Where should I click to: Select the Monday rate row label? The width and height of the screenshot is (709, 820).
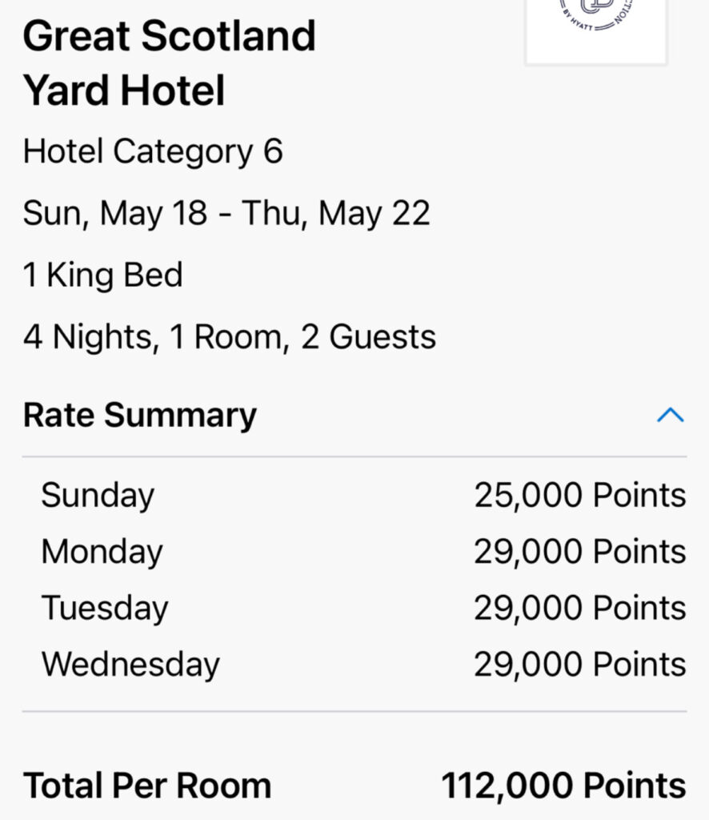102,552
